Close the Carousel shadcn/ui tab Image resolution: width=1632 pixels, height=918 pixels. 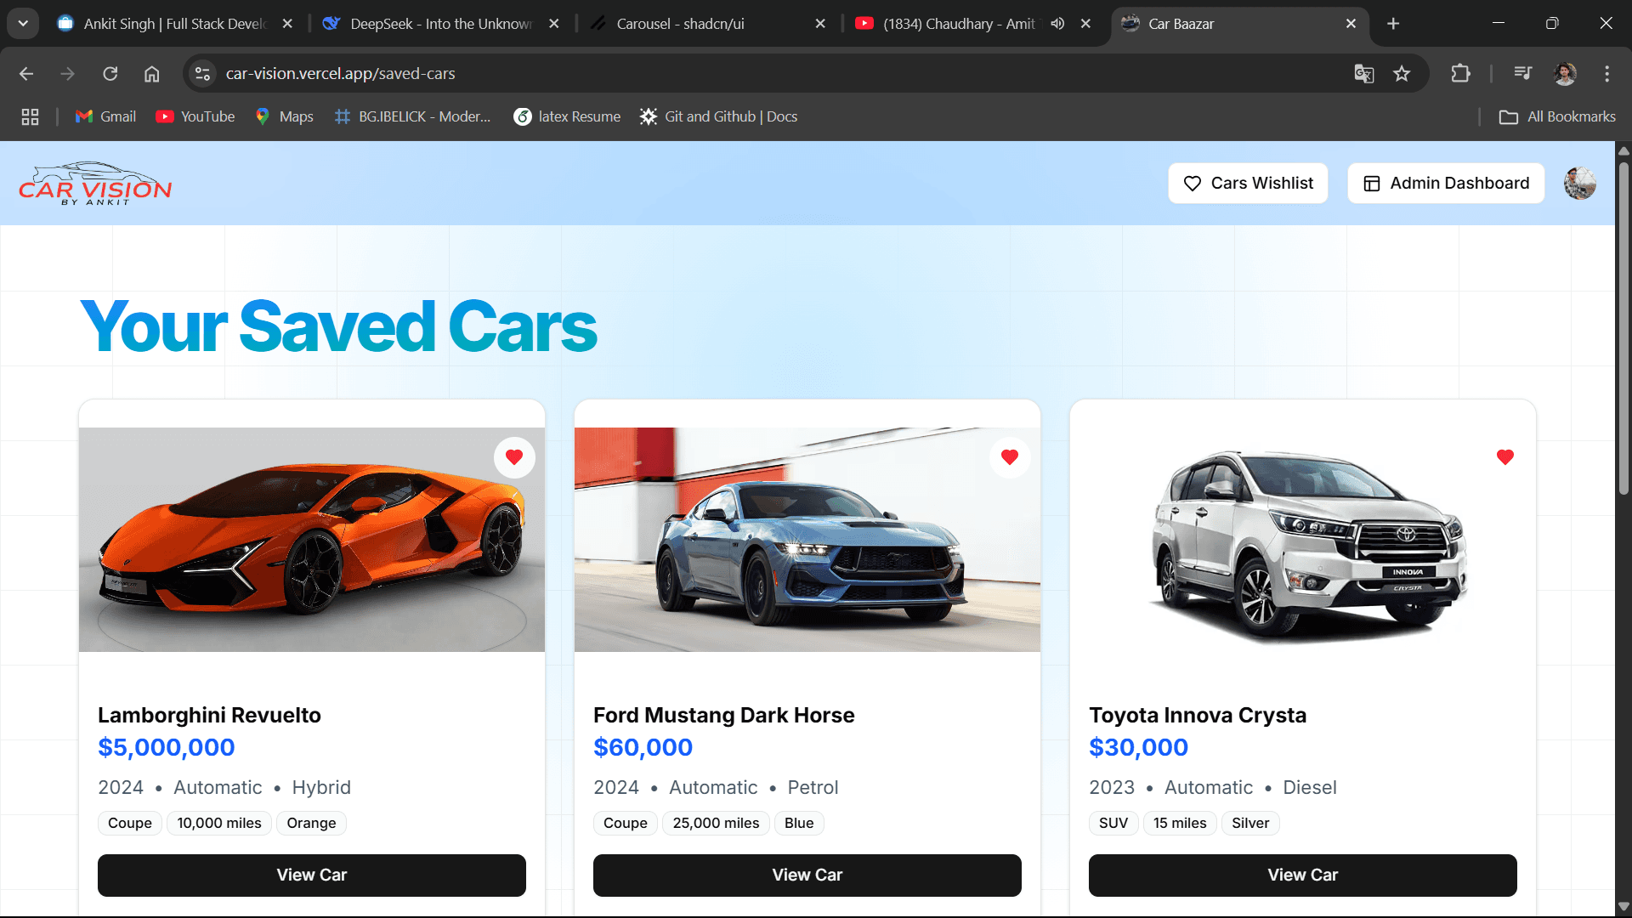[x=820, y=24]
